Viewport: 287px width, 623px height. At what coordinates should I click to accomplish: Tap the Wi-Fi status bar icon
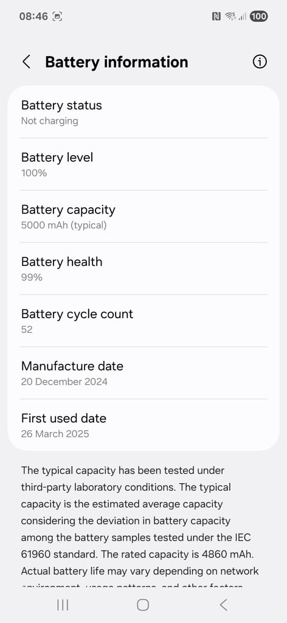click(230, 16)
